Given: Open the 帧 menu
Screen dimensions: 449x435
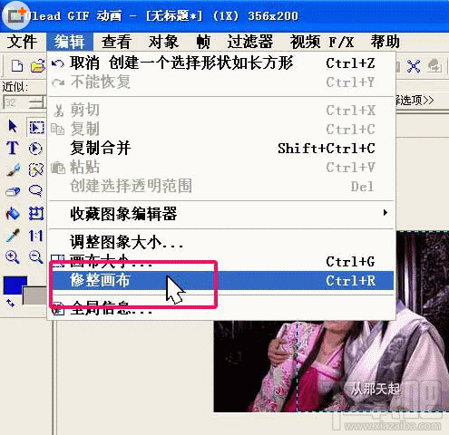Looking at the screenshot, I should point(203,42).
